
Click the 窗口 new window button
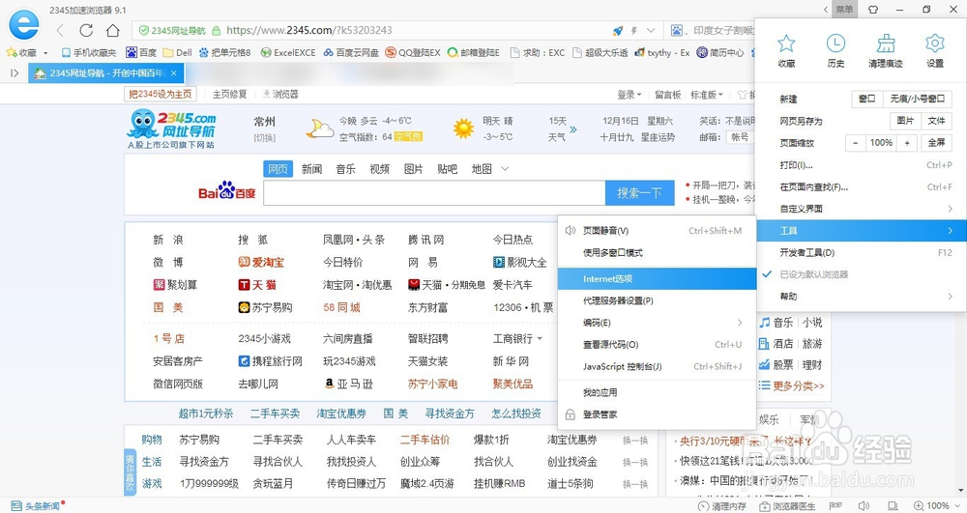coord(867,99)
